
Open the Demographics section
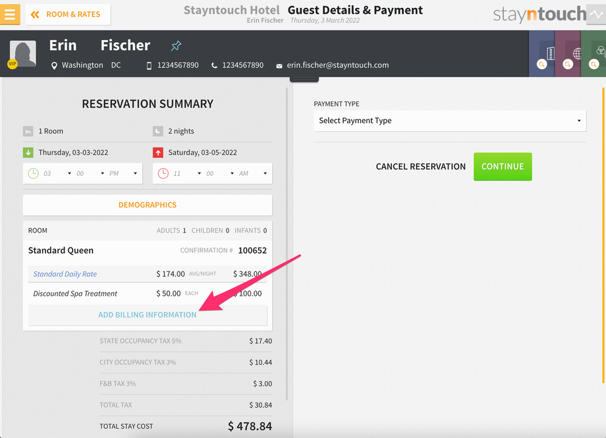[x=148, y=205]
